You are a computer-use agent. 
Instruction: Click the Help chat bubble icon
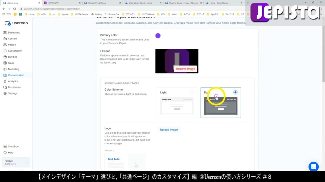click(x=5, y=153)
